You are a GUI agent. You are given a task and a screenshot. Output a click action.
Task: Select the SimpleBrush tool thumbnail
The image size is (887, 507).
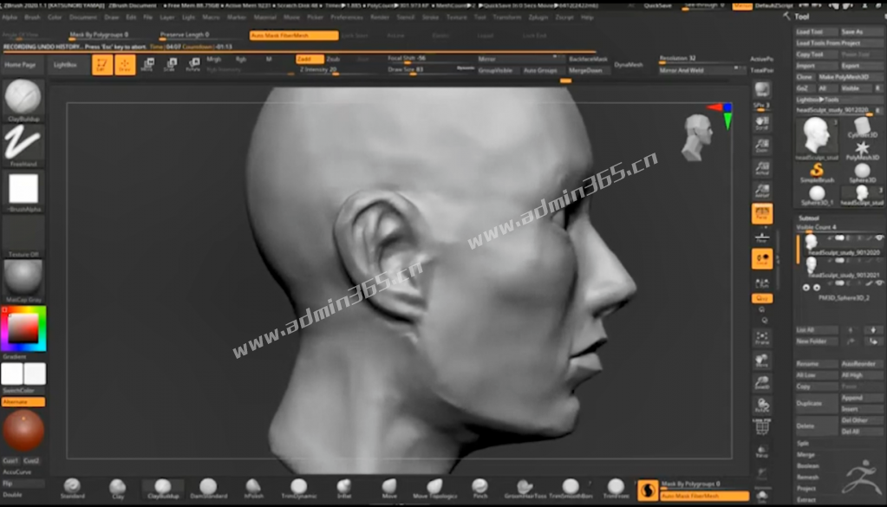point(817,172)
